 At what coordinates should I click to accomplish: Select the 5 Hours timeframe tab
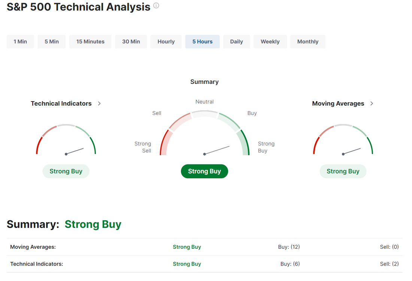coord(202,42)
